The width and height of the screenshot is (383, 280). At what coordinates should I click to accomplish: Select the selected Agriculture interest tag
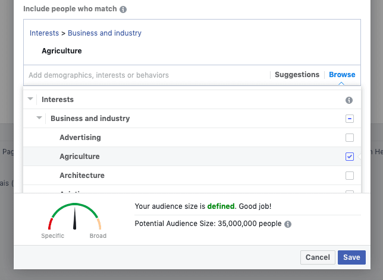(62, 50)
